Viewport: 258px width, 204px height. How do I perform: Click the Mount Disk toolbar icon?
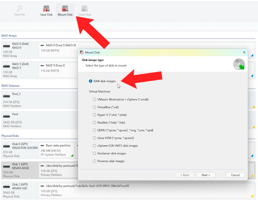[x=65, y=8]
